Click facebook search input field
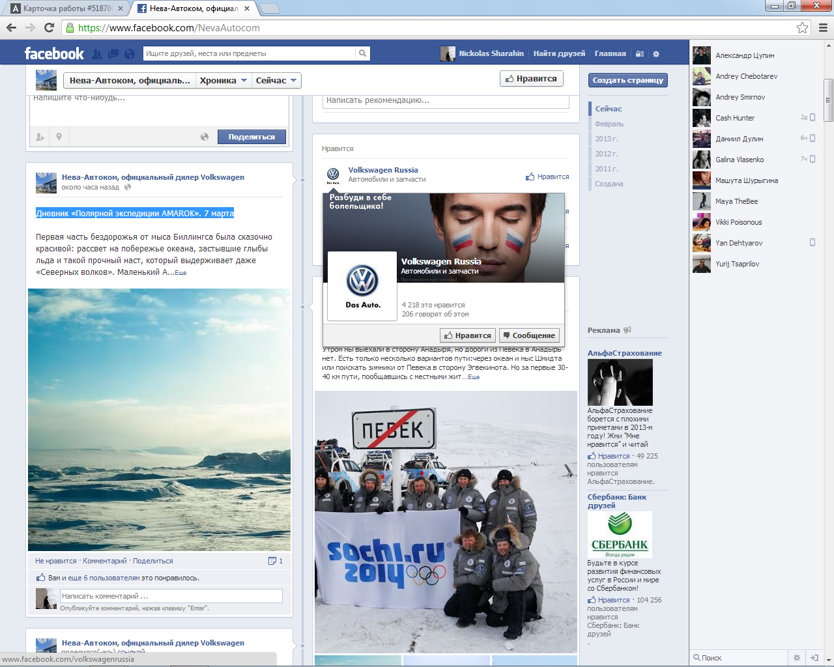 (x=250, y=53)
